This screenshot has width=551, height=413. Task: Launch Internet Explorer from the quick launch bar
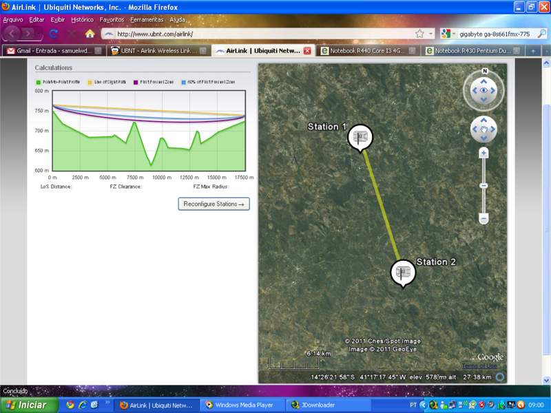tap(83, 405)
